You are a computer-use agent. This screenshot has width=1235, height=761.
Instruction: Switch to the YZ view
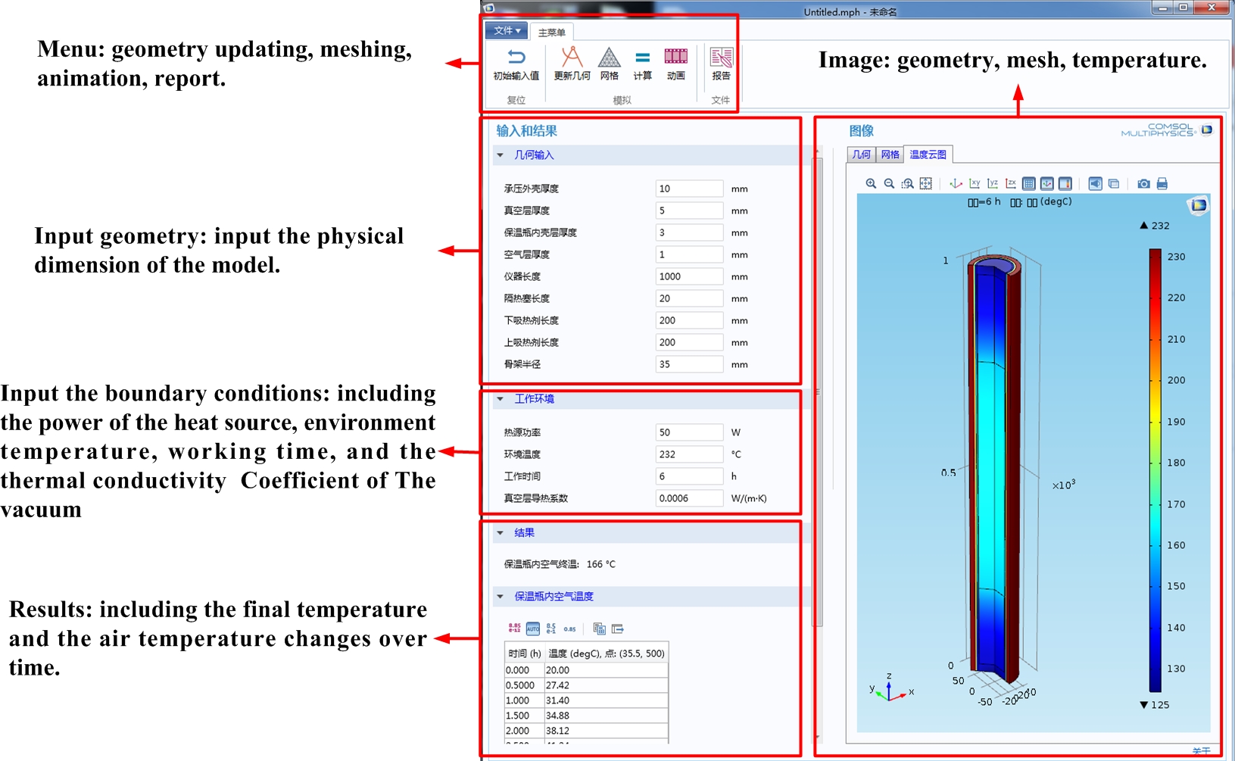[993, 183]
